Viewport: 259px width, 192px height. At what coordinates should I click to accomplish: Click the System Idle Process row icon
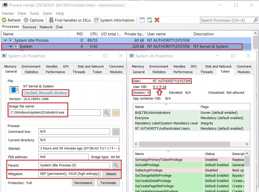click(11, 40)
